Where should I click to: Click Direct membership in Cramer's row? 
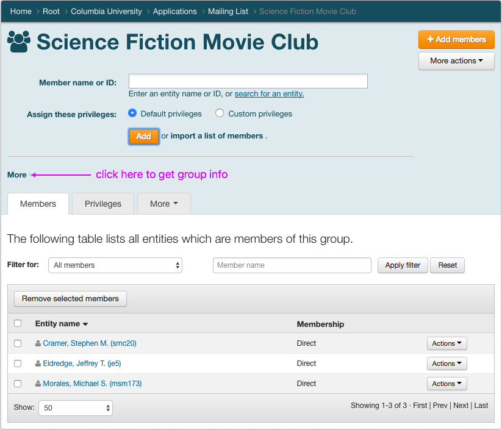(x=306, y=343)
